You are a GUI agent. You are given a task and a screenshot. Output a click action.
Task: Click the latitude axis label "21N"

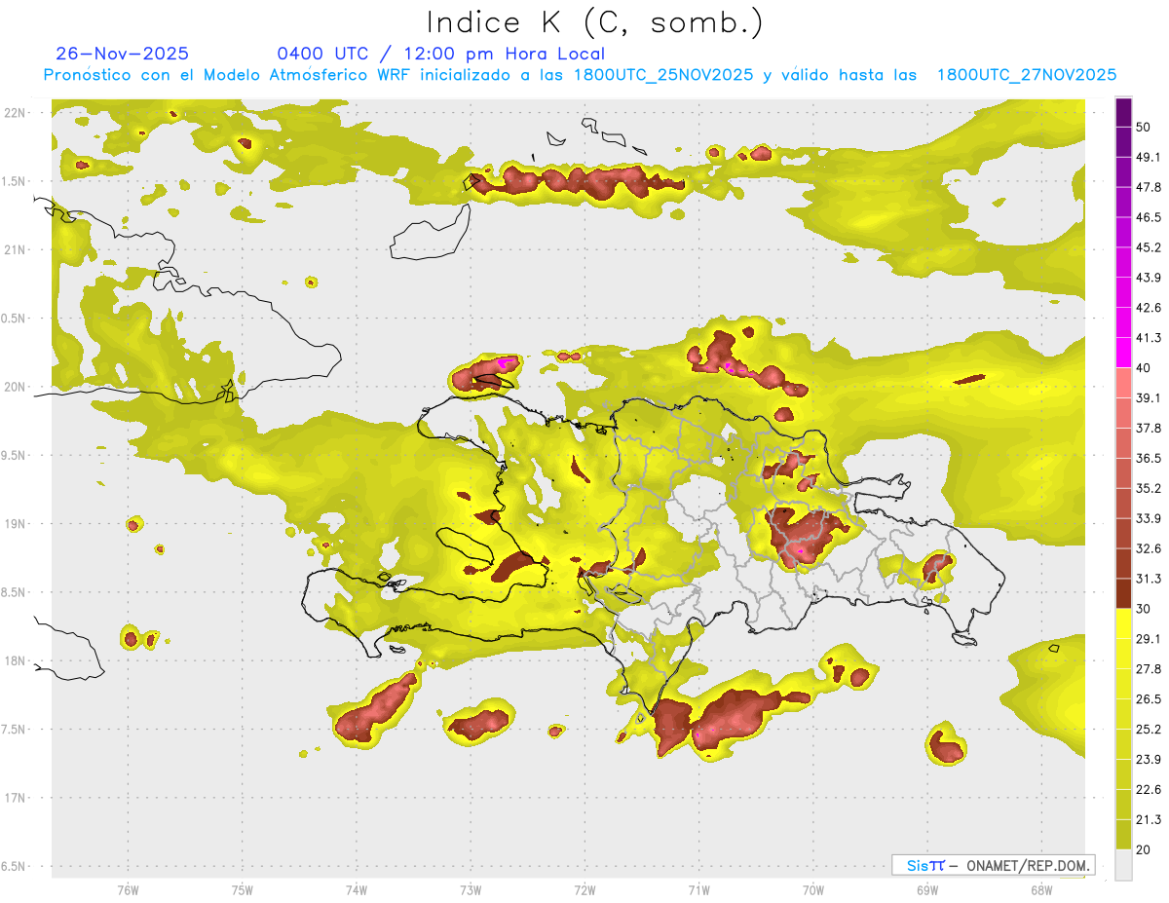tap(15, 249)
